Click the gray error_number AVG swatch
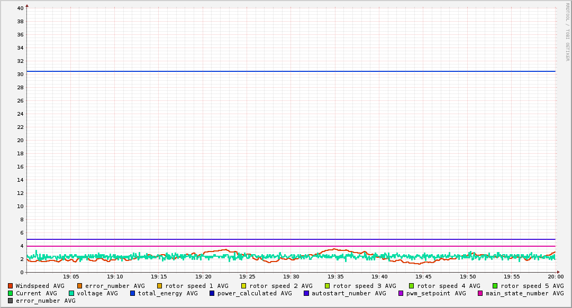This screenshot has width=572, height=308. coord(11,301)
